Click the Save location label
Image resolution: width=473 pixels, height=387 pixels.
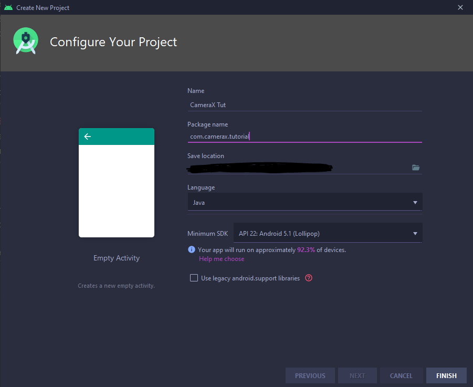(x=206, y=156)
